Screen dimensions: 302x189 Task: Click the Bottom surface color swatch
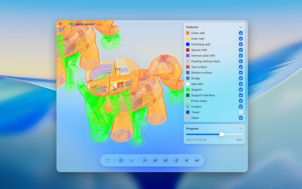tap(188, 73)
